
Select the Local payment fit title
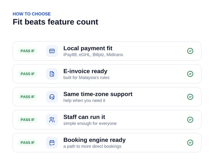click(88, 48)
